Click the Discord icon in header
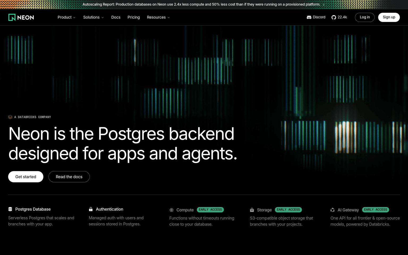The image size is (408, 255). [309, 17]
